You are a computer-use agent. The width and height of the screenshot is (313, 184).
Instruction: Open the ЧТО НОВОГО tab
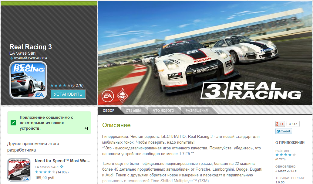(163, 111)
